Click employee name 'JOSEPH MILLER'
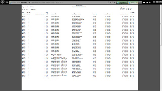Viewport: 162px width, 91px height. click(76, 75)
